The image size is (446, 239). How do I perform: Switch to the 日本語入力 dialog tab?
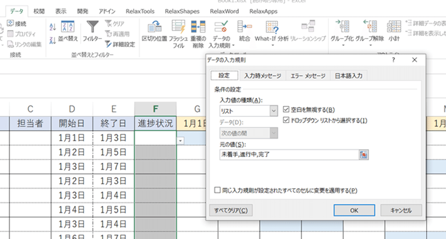click(349, 76)
